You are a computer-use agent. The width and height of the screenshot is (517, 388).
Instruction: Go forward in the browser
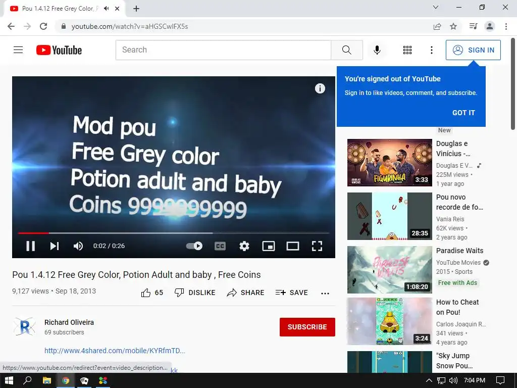click(27, 26)
